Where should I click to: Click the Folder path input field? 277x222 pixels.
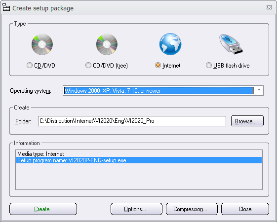pos(132,121)
